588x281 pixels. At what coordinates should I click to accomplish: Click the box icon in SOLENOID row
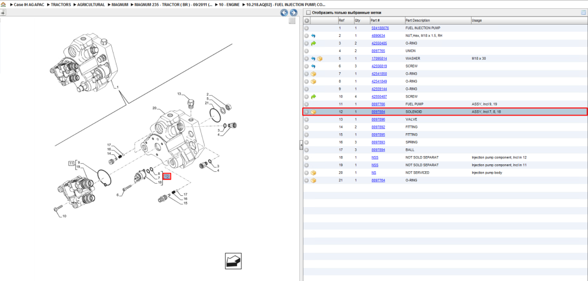point(313,112)
